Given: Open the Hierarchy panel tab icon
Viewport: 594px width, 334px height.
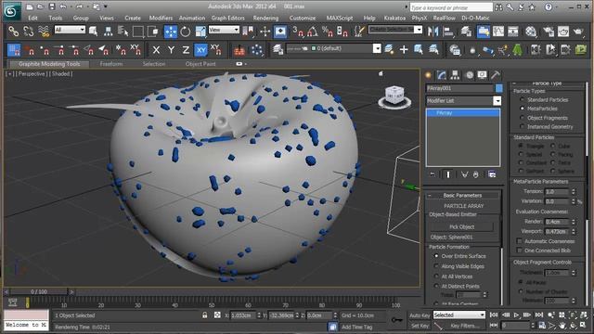Looking at the screenshot, I should click(x=455, y=75).
